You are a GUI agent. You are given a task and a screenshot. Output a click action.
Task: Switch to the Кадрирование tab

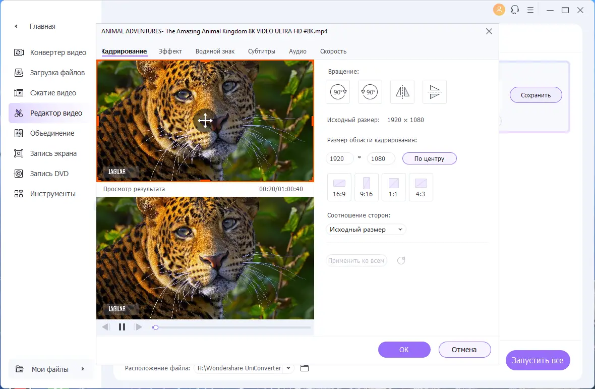[124, 51]
